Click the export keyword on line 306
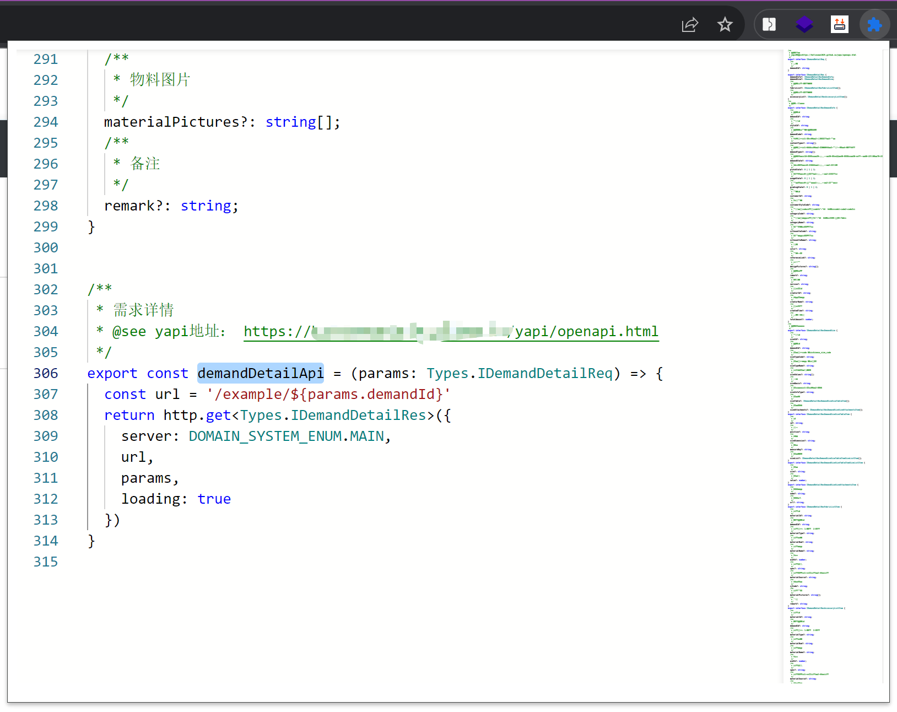 [112, 373]
